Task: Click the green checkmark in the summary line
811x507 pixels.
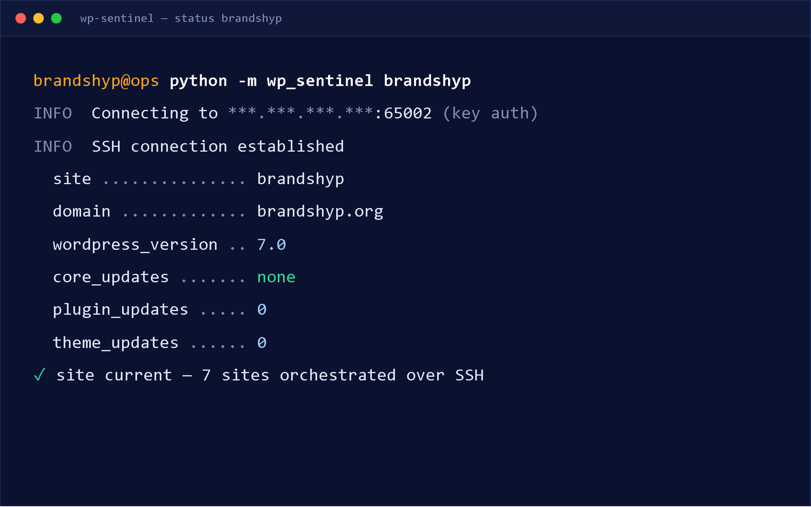Action: tap(40, 375)
